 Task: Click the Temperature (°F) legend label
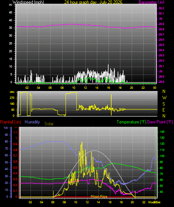(x=131, y=122)
